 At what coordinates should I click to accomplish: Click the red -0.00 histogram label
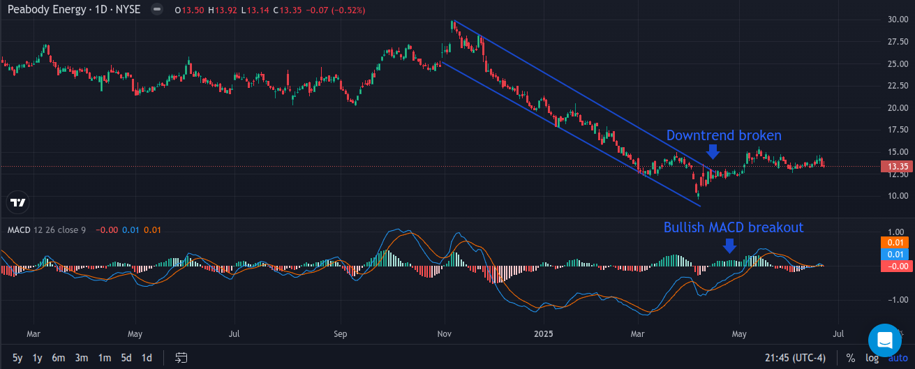tap(896, 266)
